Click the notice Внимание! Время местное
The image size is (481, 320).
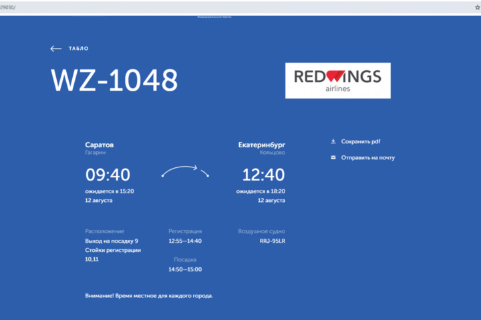click(x=149, y=296)
